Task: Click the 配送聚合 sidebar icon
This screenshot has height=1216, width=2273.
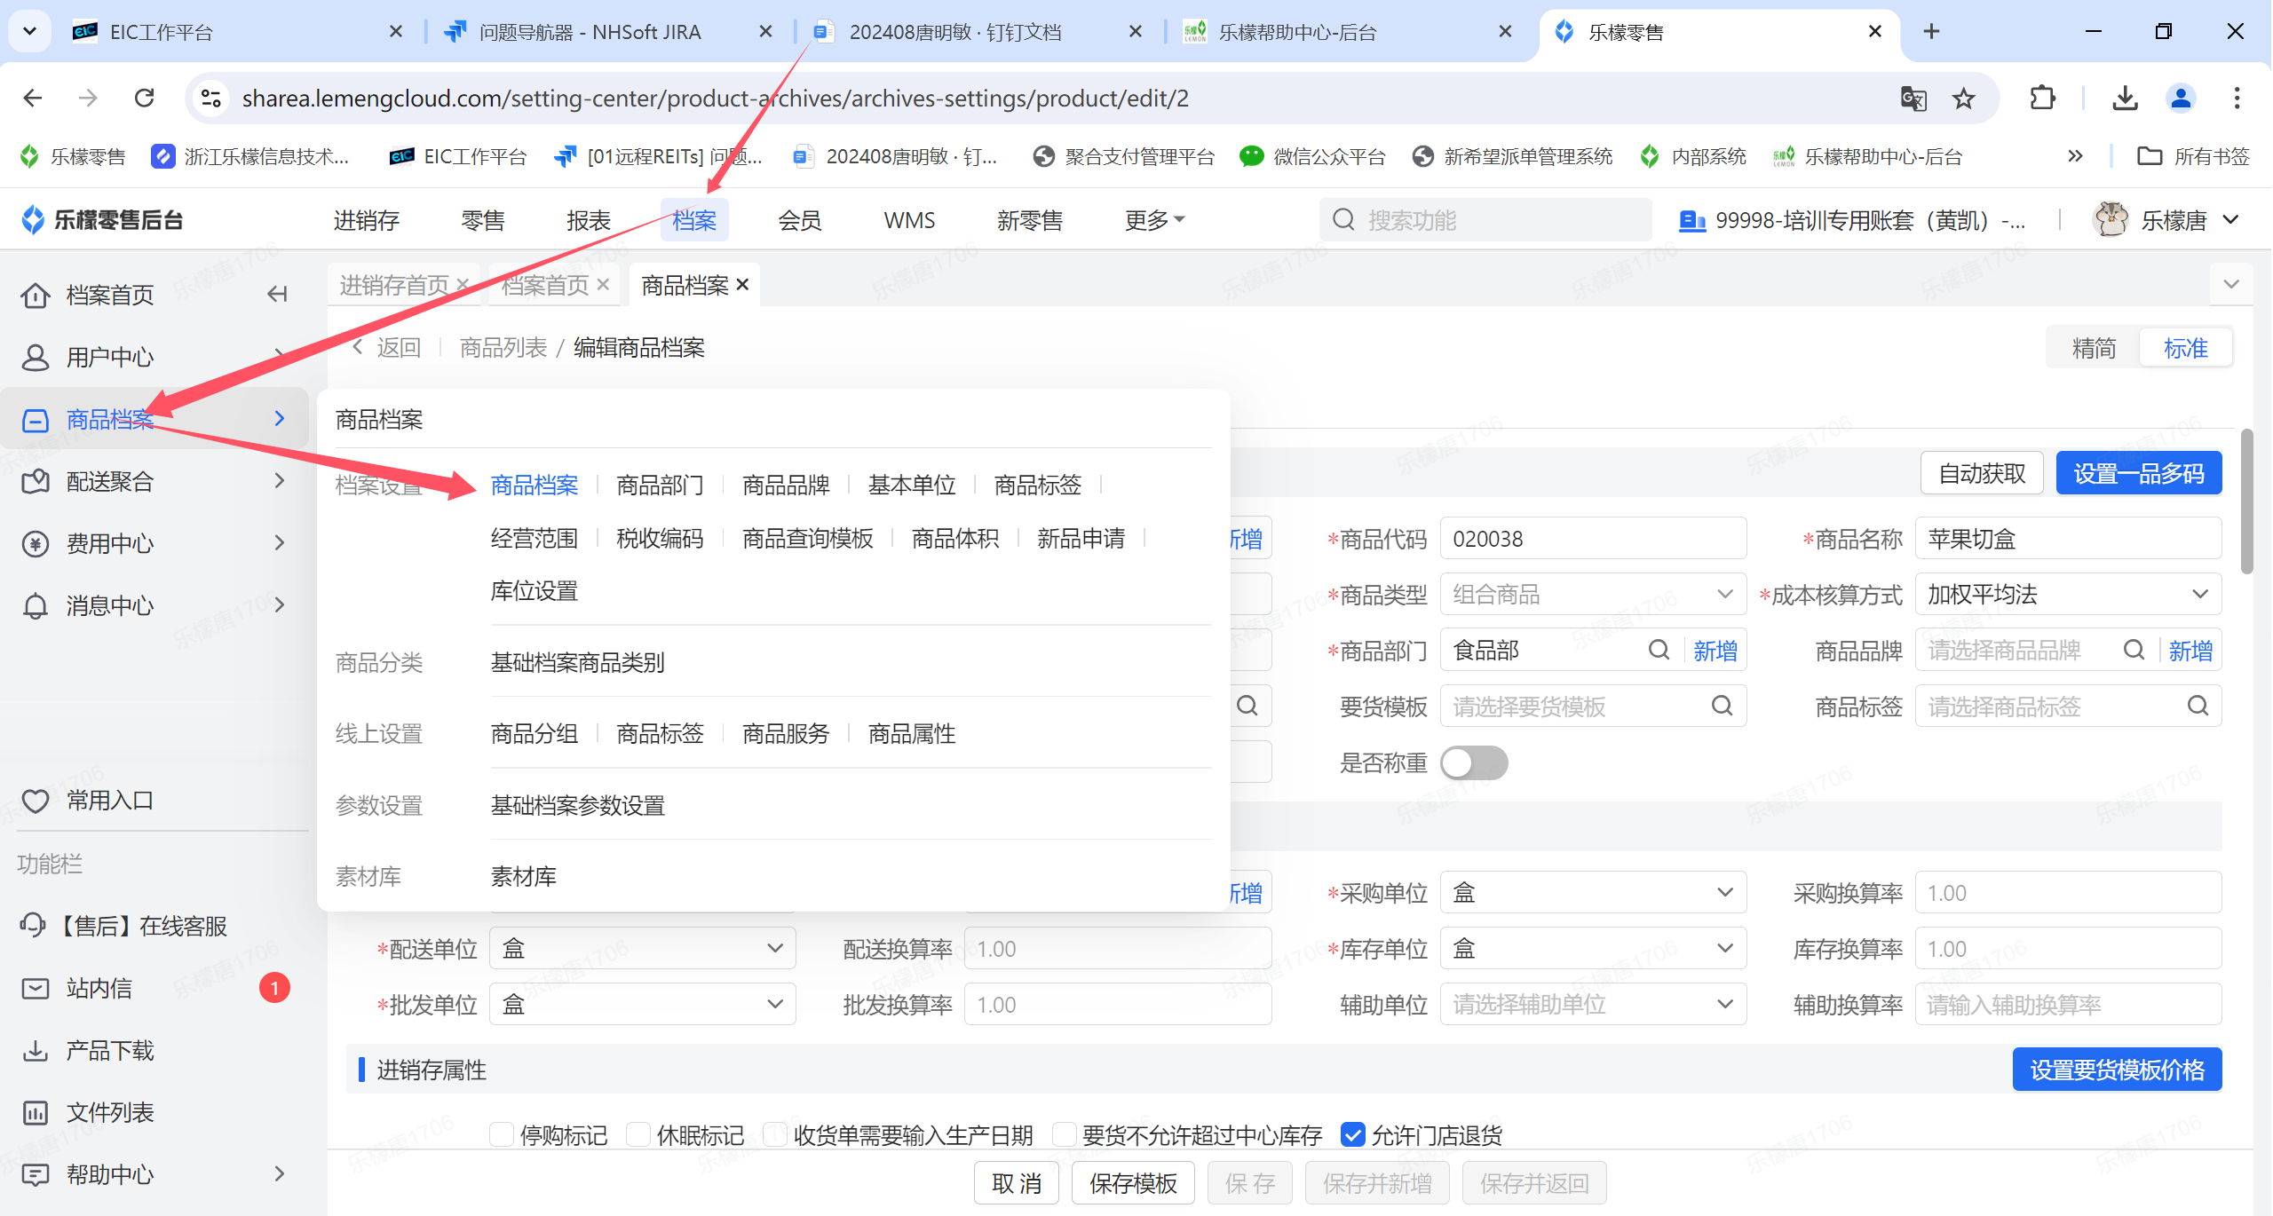Action: click(x=36, y=481)
